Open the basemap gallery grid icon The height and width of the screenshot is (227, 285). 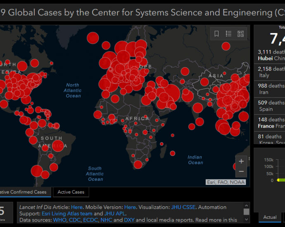tap(240, 34)
